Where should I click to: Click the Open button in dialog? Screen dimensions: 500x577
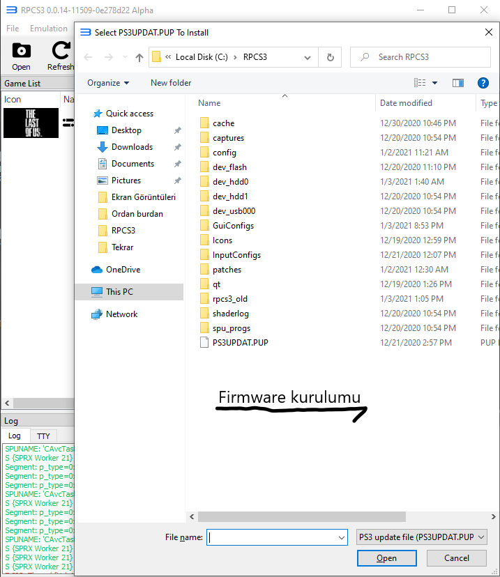(x=386, y=558)
